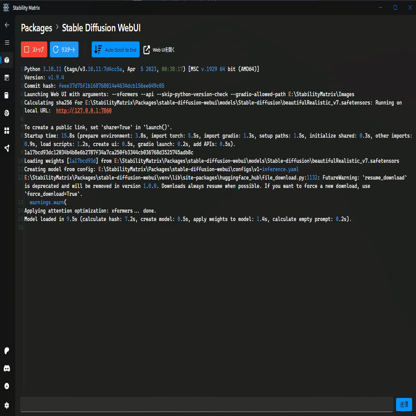Click the long sha256 hash line 1a17bcd93dc12034...
This screenshot has height=416, width=416.
point(109,153)
